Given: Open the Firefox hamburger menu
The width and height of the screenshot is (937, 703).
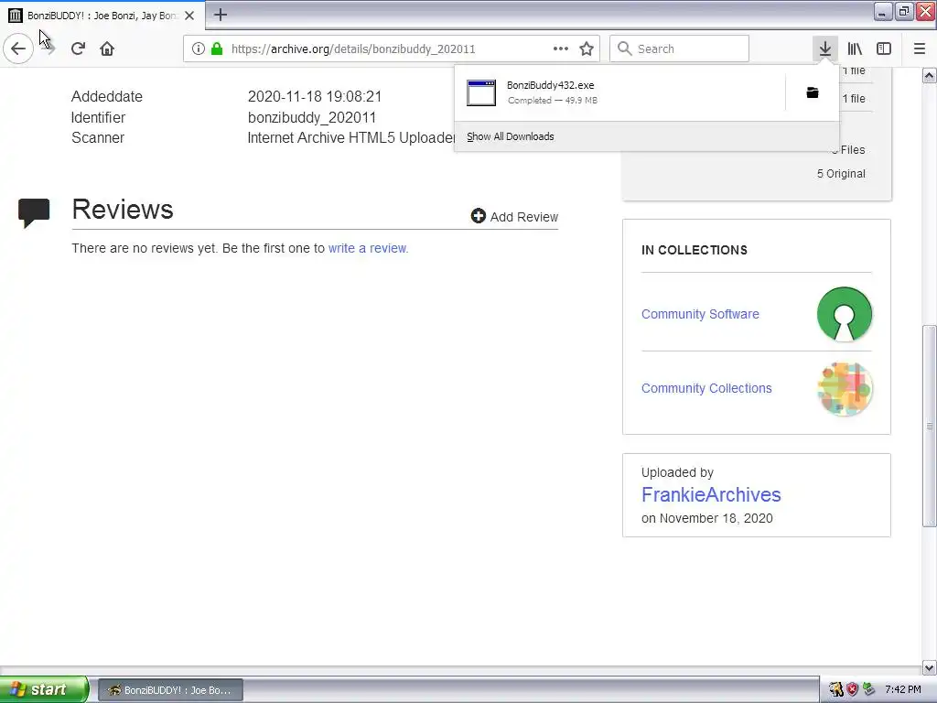Looking at the screenshot, I should [919, 49].
